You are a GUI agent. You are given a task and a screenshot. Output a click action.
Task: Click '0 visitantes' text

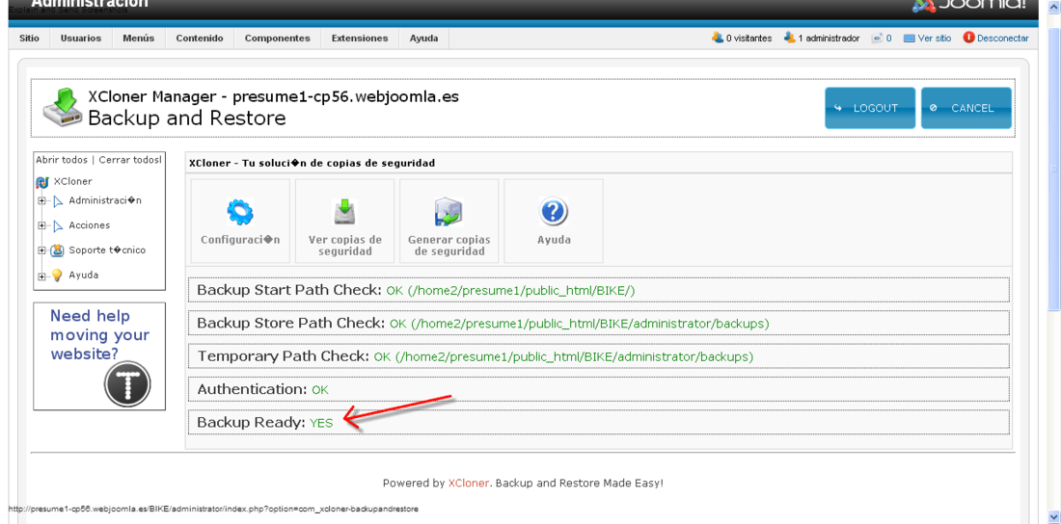(x=749, y=39)
